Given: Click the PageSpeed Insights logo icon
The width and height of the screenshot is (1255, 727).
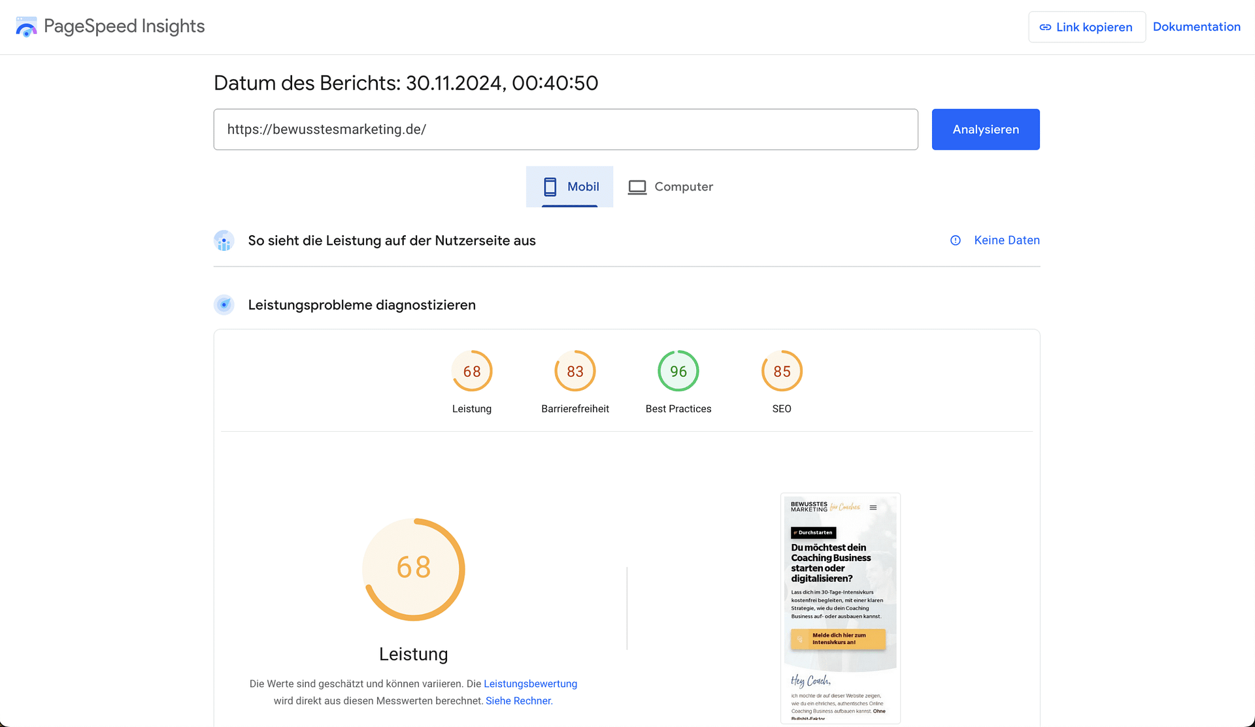Looking at the screenshot, I should tap(26, 27).
